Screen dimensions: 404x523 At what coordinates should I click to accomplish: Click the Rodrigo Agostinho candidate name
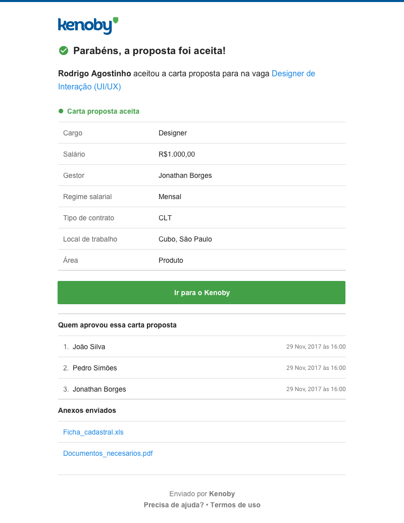click(x=94, y=74)
